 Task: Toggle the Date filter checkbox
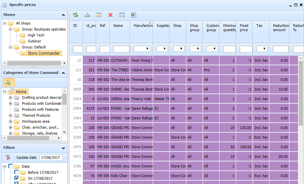tap(11, 166)
